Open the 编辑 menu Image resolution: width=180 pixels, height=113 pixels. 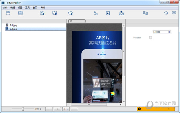(x=13, y=8)
